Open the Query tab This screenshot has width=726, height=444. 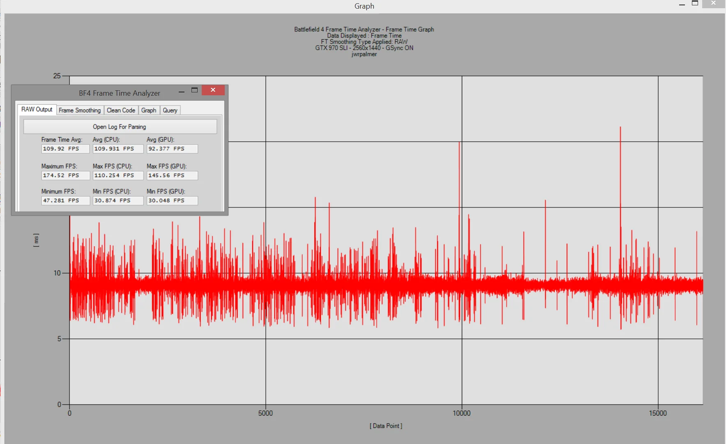[x=170, y=110]
